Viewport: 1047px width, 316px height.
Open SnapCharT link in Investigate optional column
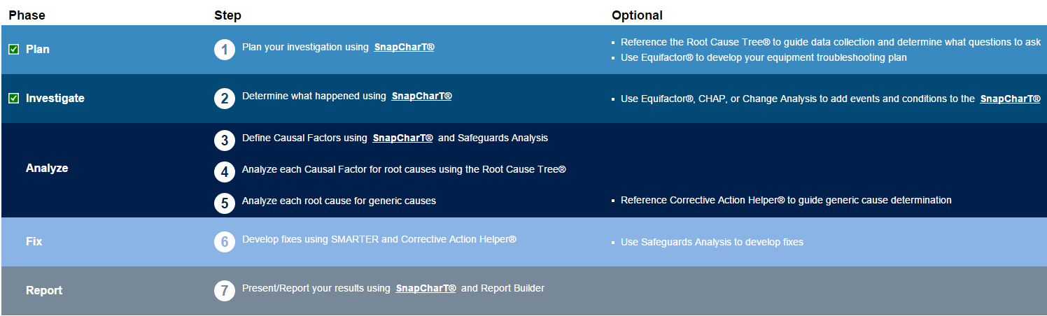(1010, 99)
